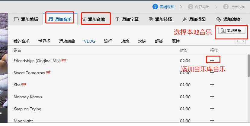The height and width of the screenshot is (126, 250).
Task: Add Sweet Tomorrow song using plus icon
Action: [212, 73]
